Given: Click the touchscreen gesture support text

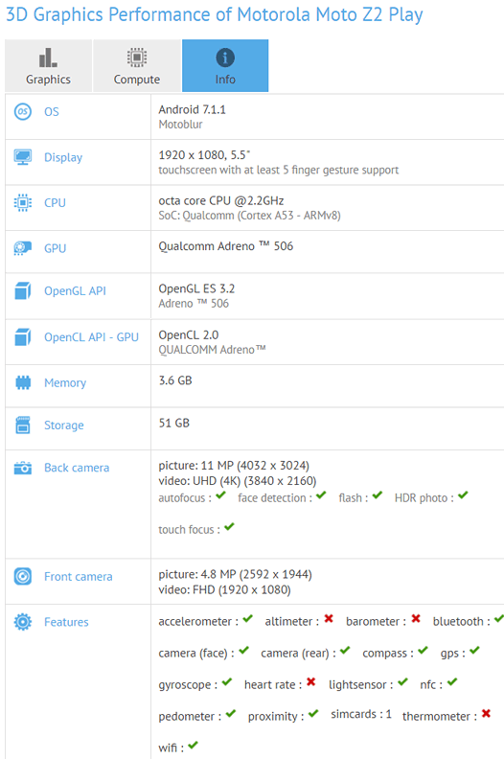Looking at the screenshot, I should tap(279, 171).
